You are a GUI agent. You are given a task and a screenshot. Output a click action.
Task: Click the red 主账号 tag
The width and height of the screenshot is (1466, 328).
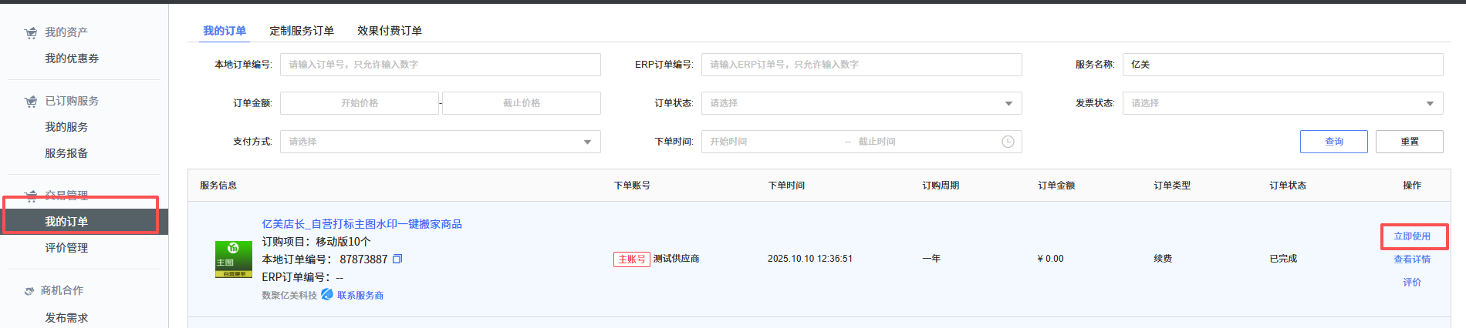[631, 259]
